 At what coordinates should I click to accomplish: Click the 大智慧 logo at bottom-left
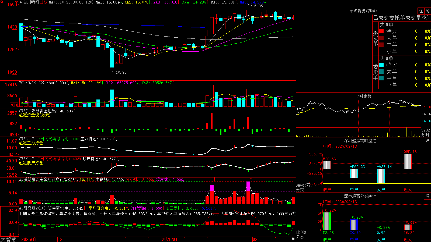tap(8, 239)
